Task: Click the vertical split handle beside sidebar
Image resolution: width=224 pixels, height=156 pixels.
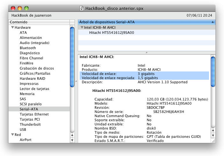Action: click(76, 81)
